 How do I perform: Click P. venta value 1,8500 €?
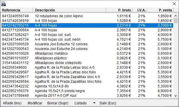click(165, 21)
